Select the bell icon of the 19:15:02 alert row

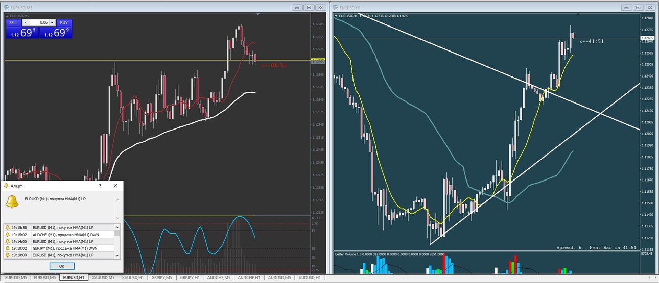pos(7,235)
